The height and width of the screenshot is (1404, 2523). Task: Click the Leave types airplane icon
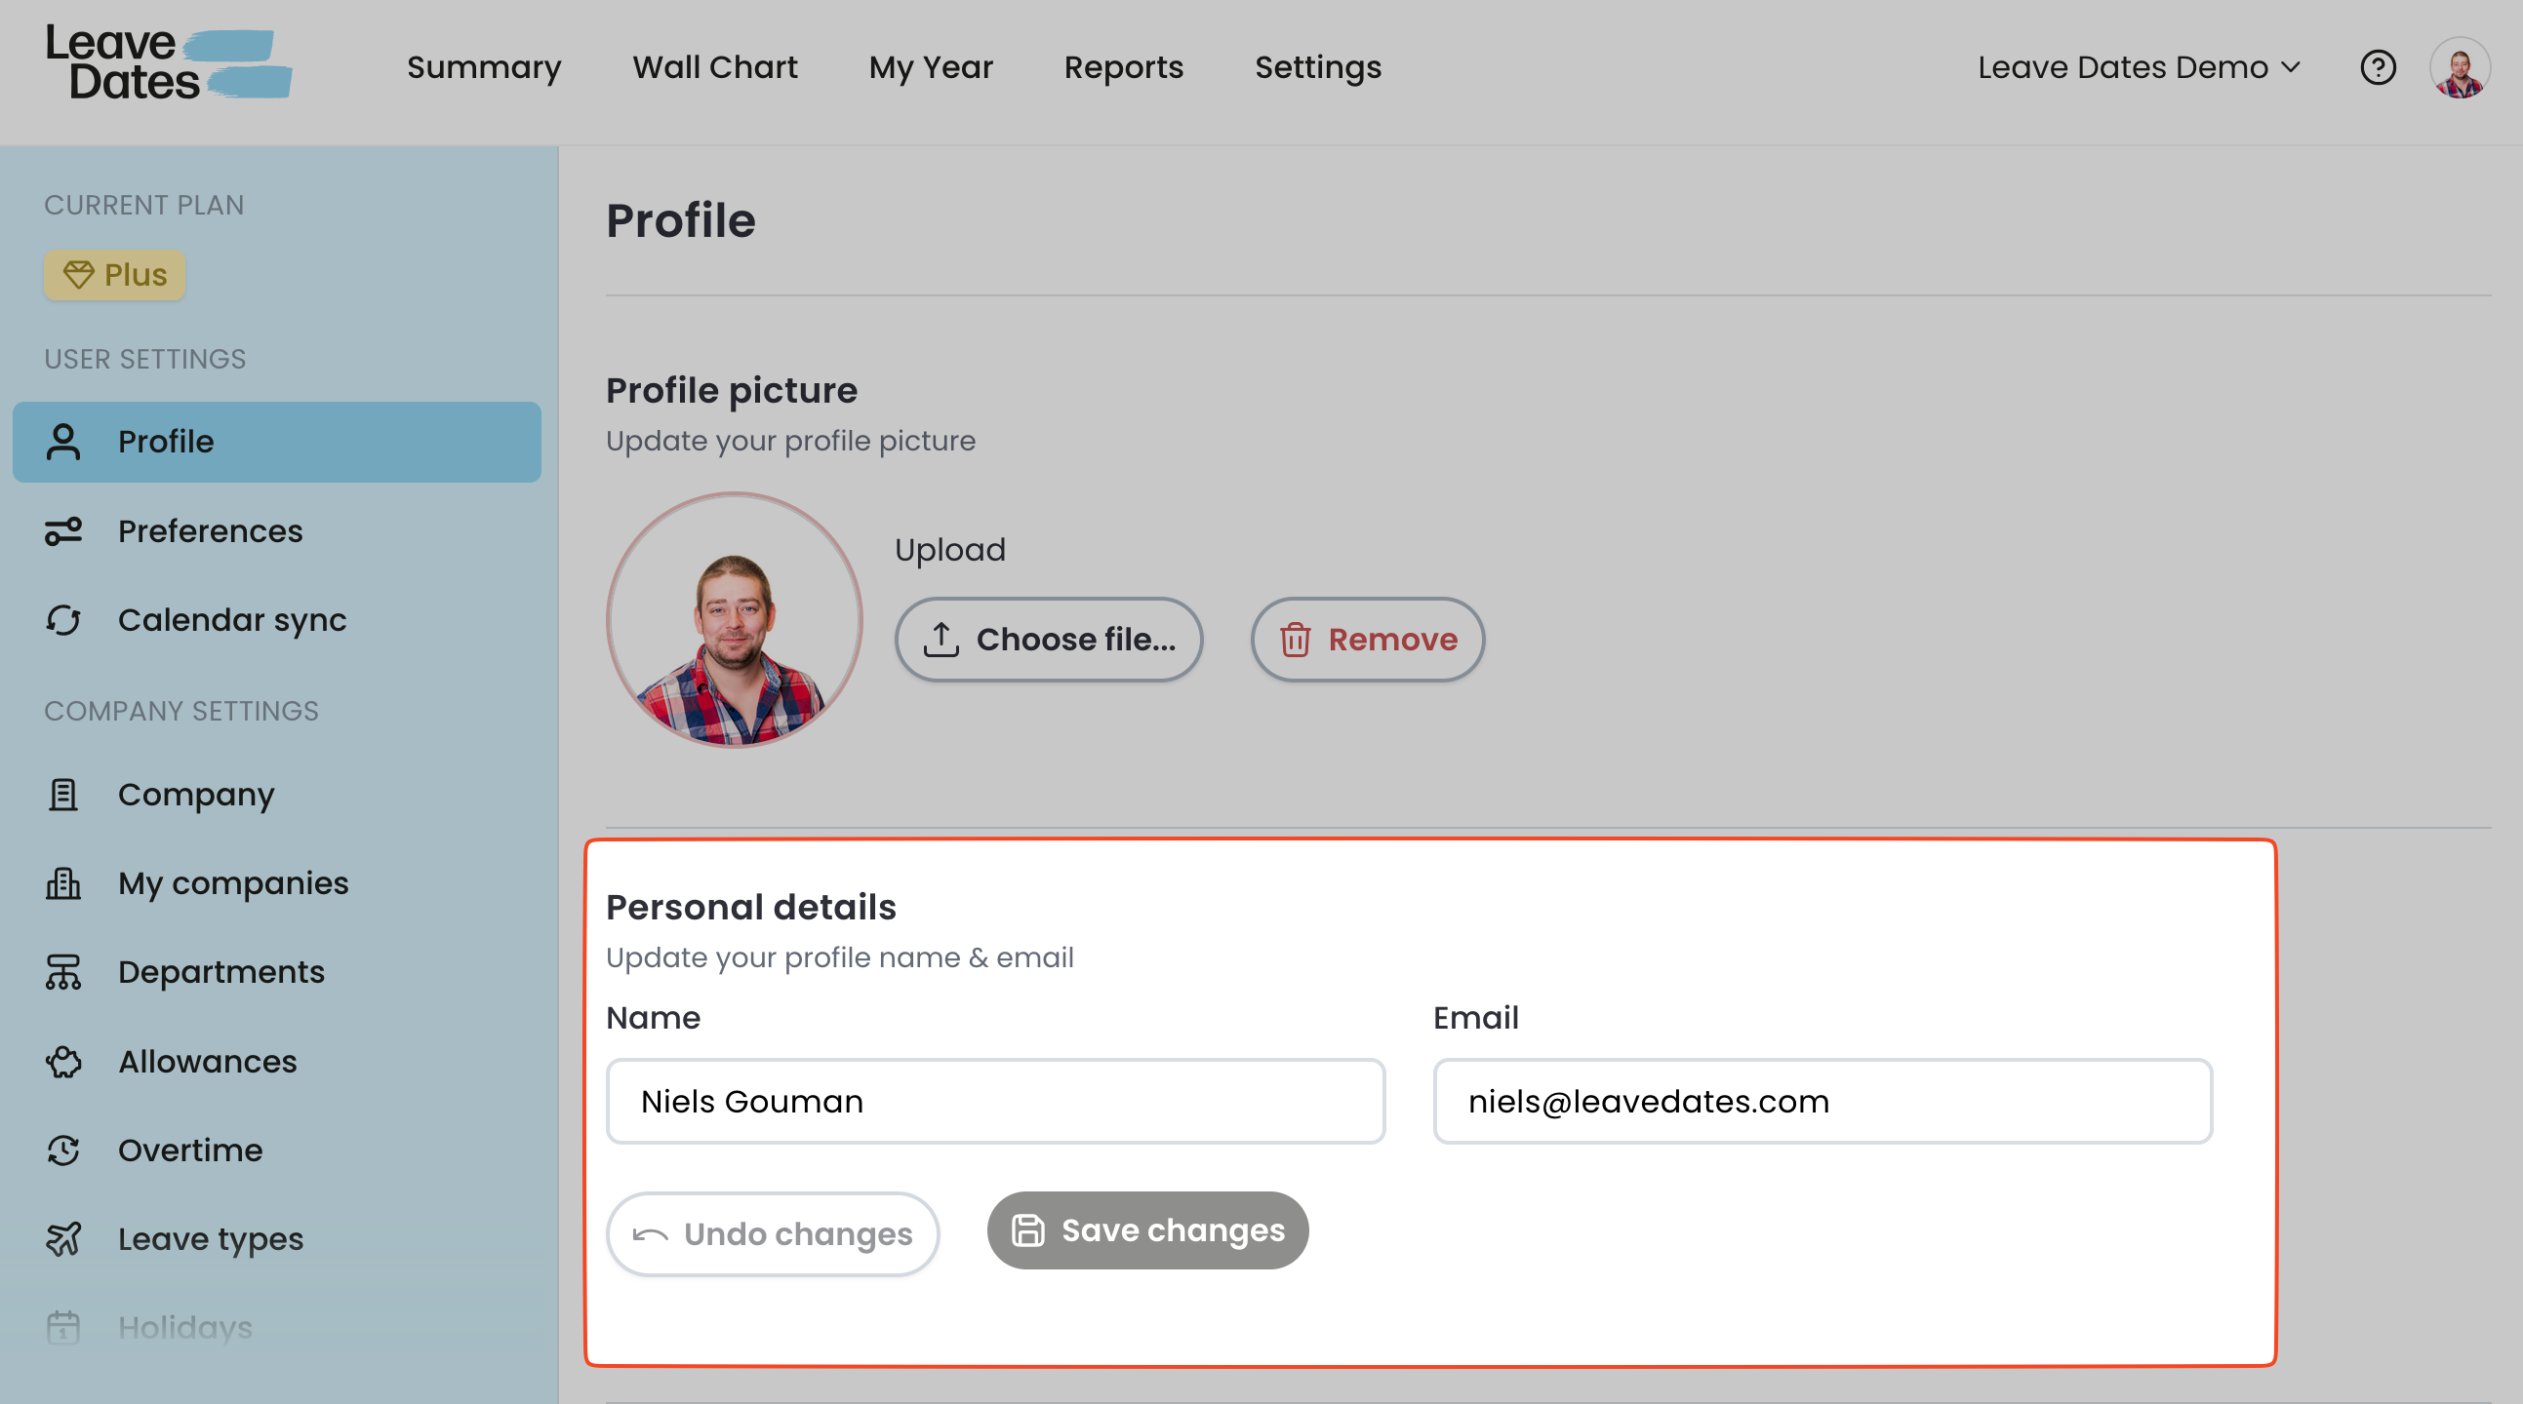(x=63, y=1238)
